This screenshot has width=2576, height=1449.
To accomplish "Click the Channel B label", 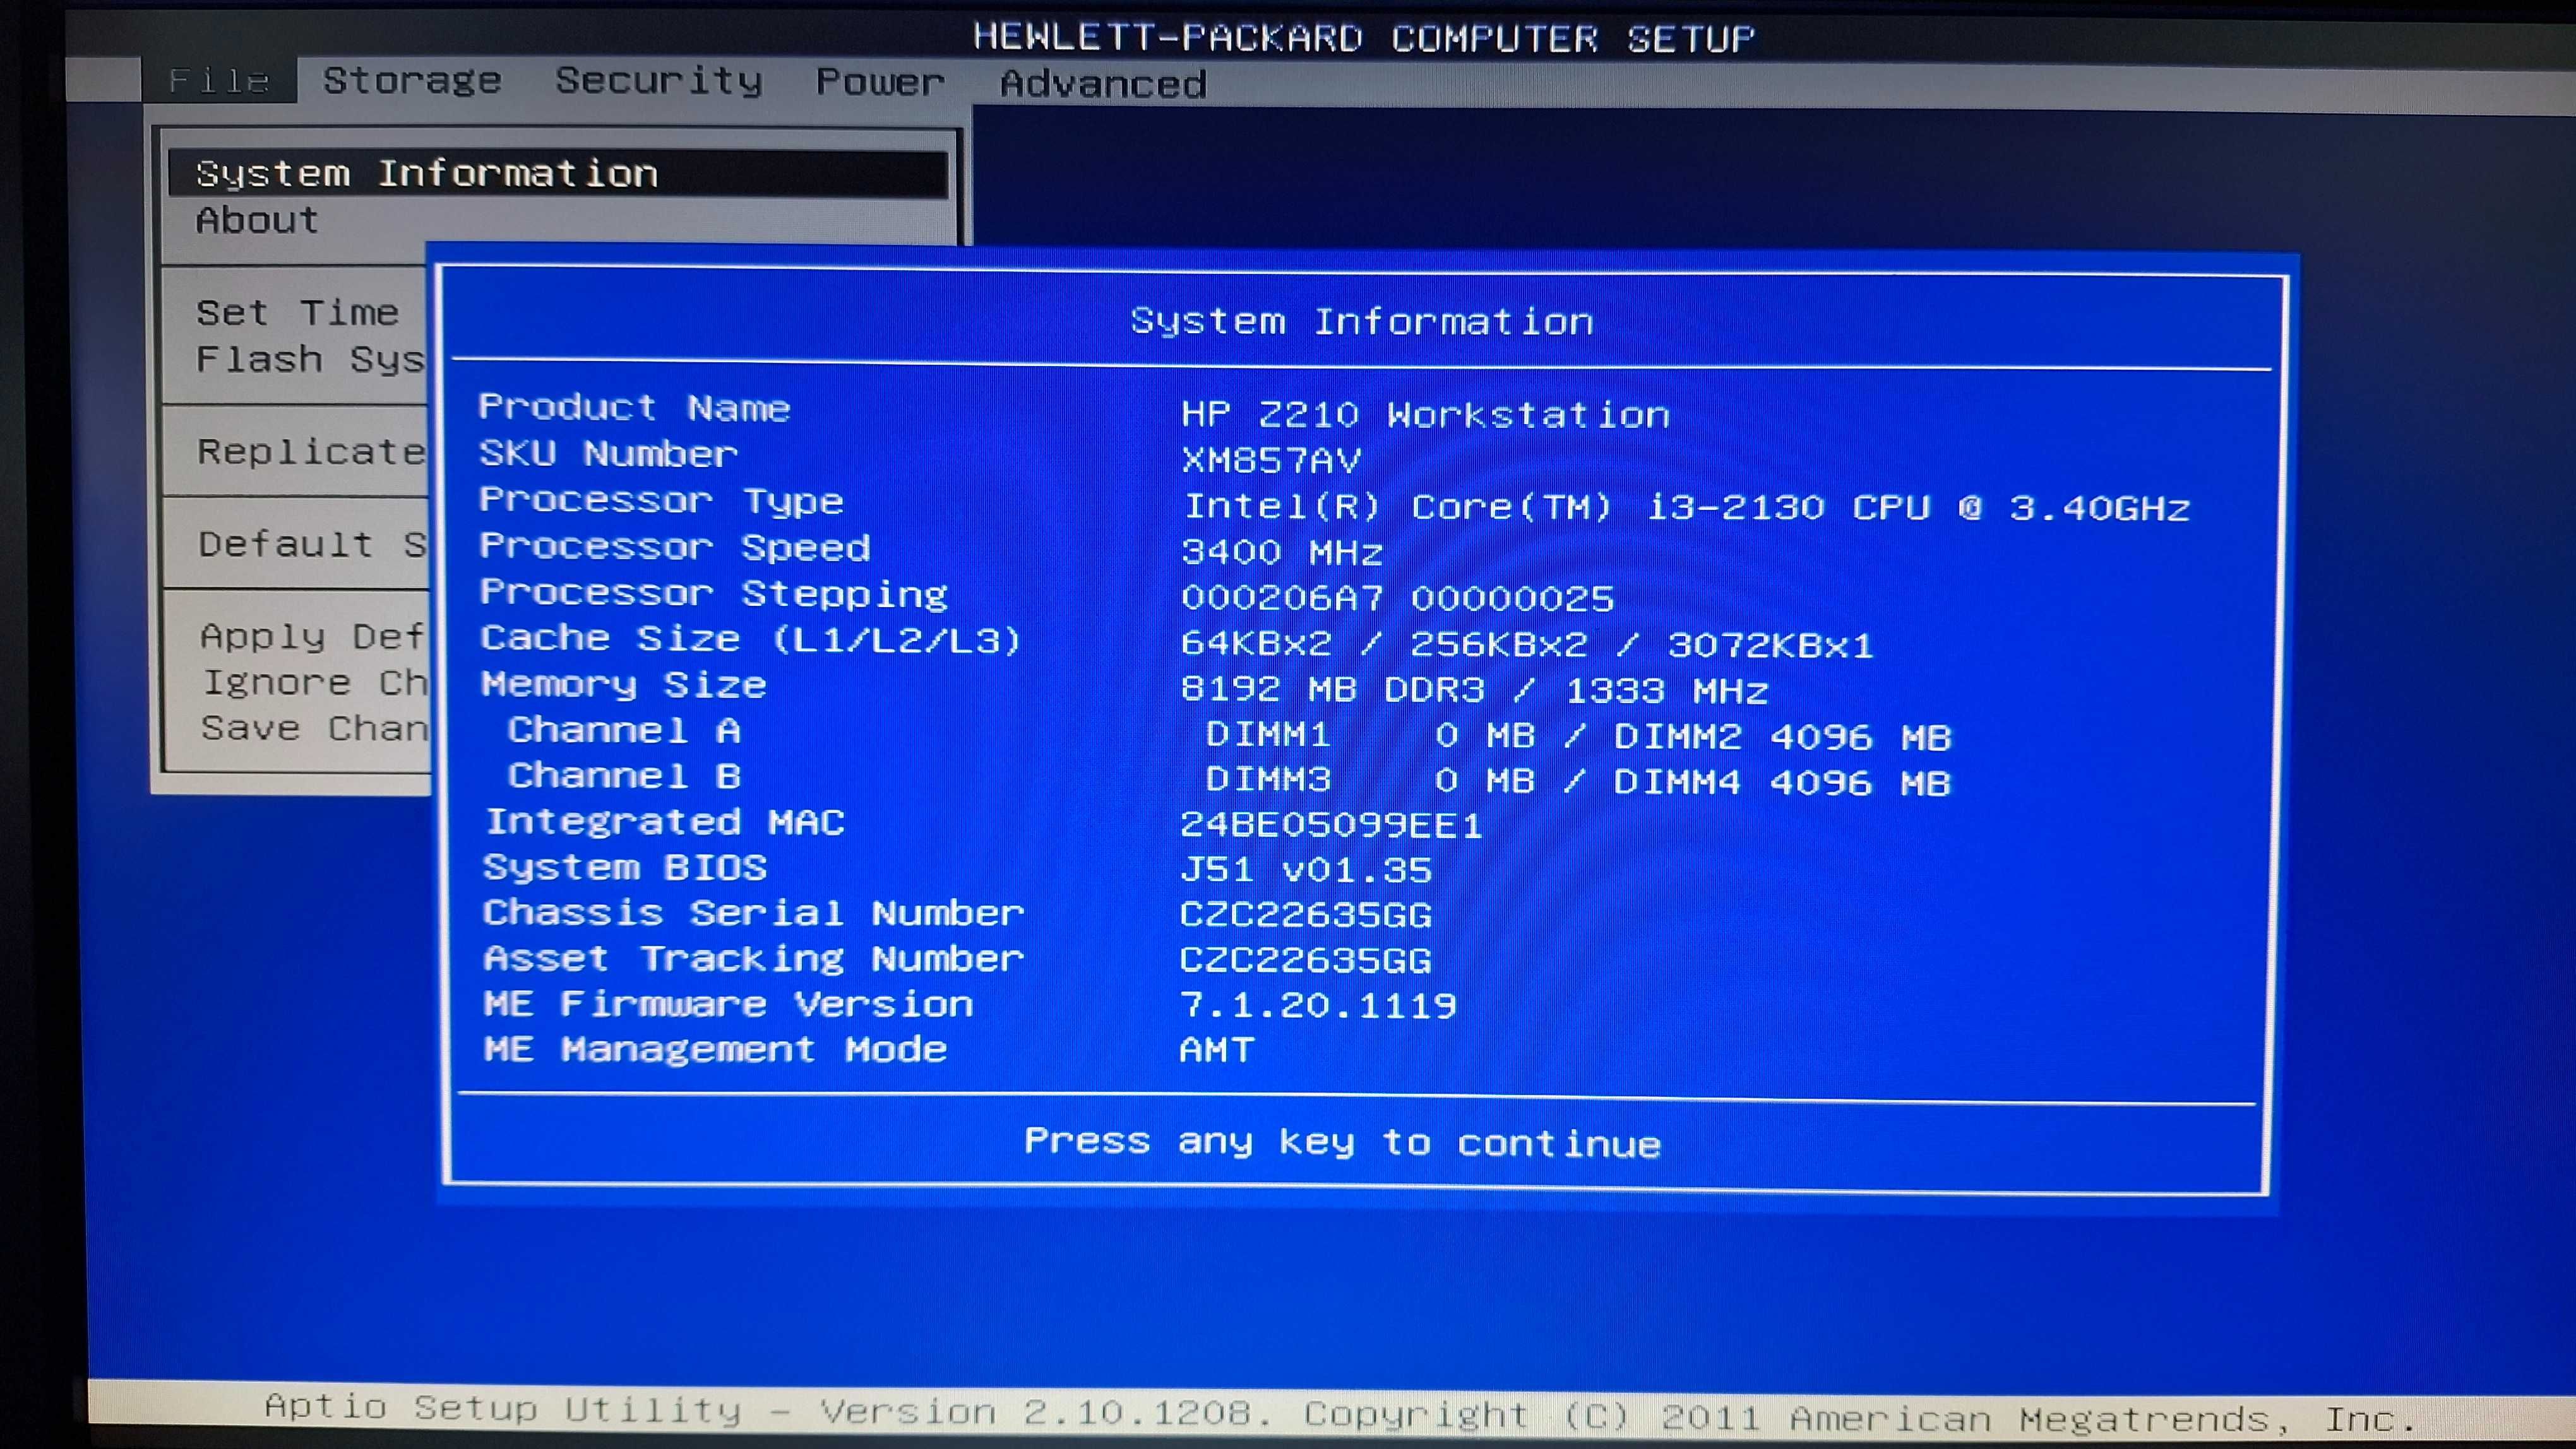I will [624, 776].
